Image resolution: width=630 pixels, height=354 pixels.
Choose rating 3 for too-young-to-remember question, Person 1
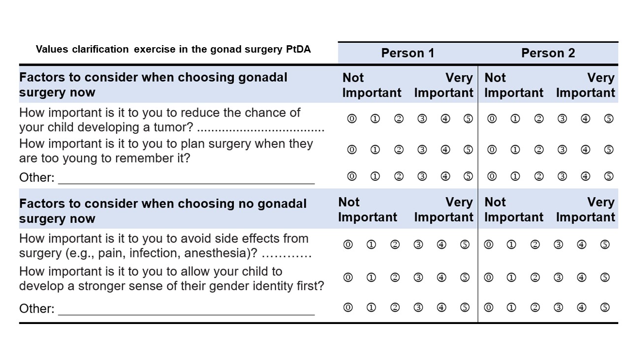tap(422, 150)
